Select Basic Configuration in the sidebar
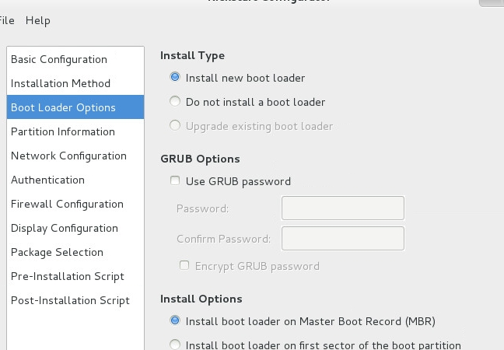 pos(75,59)
